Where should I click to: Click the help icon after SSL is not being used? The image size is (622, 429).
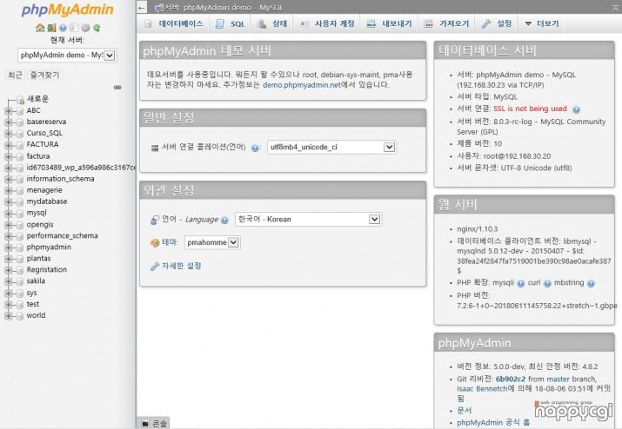coord(576,109)
